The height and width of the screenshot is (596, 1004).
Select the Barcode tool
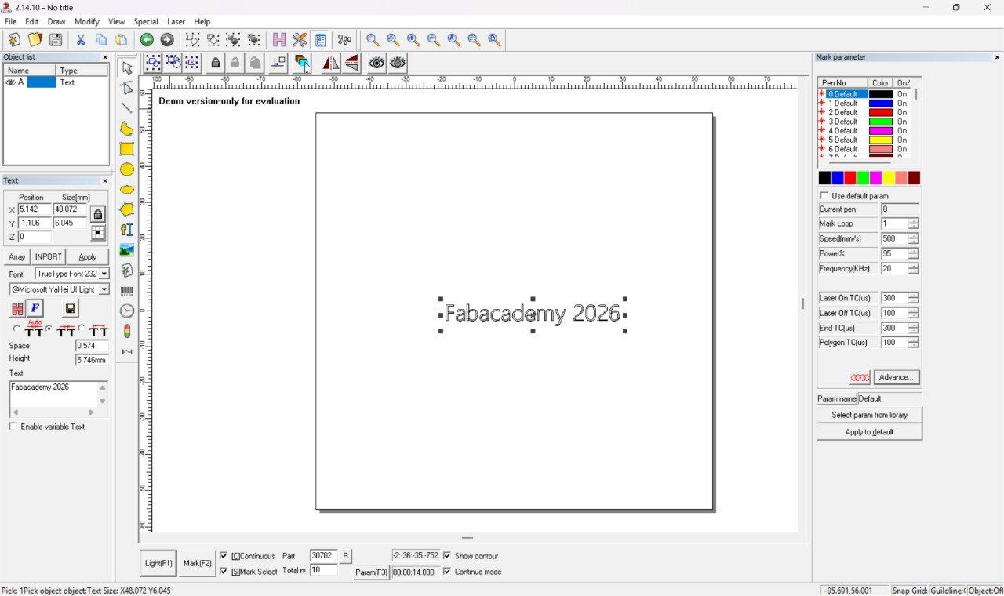pyautogui.click(x=126, y=291)
